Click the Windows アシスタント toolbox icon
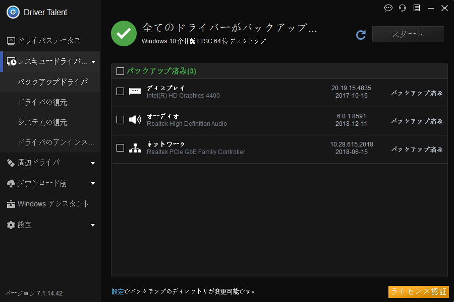This screenshot has height=302, width=454. [x=11, y=204]
